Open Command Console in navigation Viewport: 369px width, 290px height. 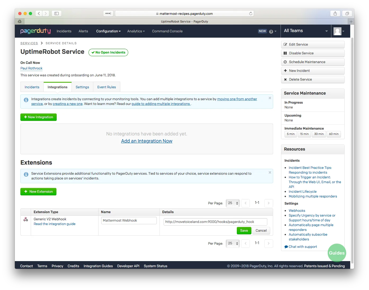[167, 31]
